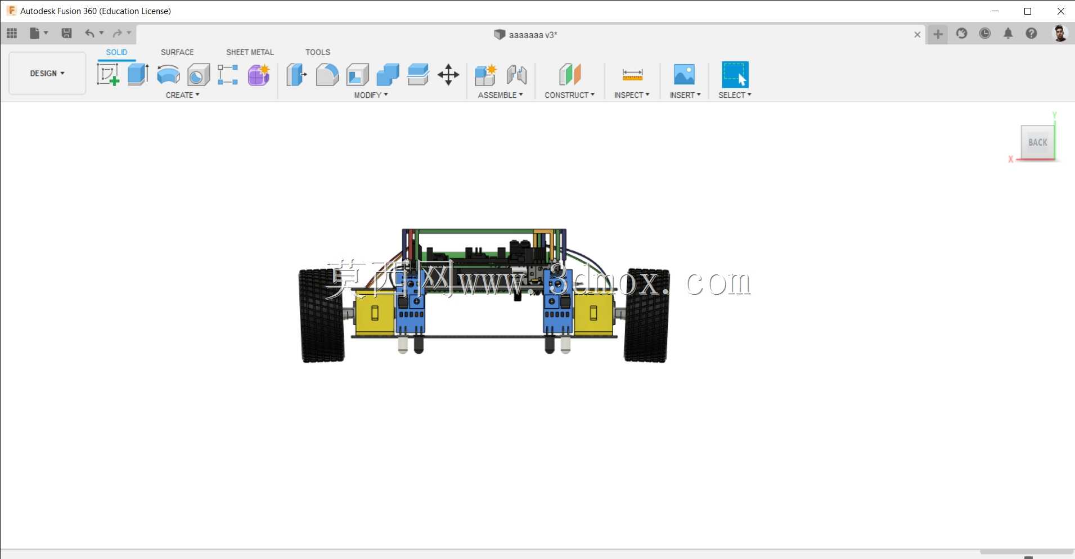
Task: Select the Joint tool
Action: click(516, 74)
